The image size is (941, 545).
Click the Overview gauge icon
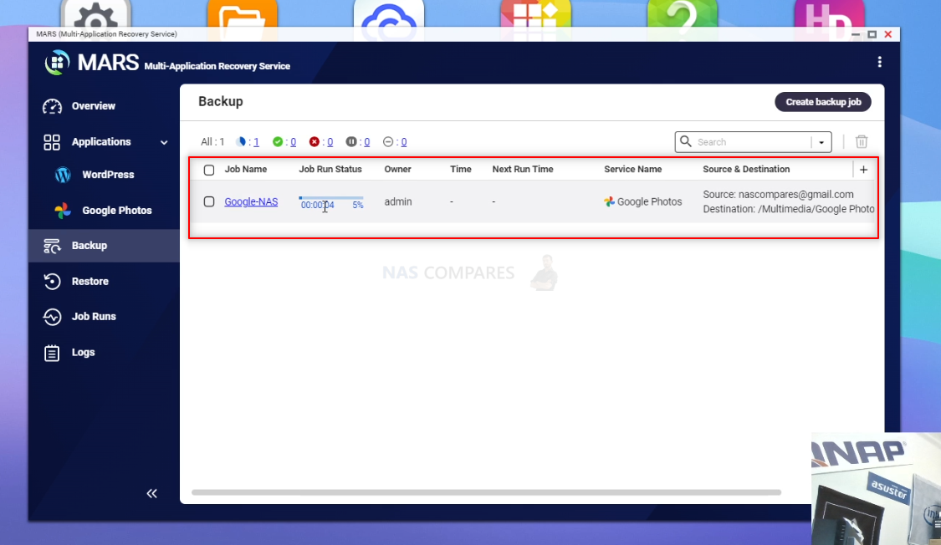point(52,107)
